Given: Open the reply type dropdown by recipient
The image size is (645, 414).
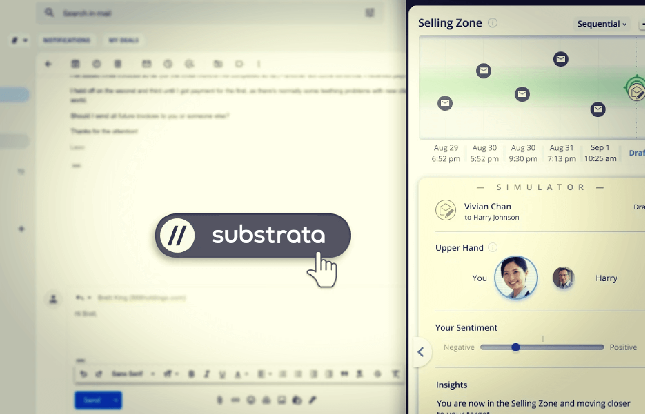Looking at the screenshot, I should (83, 298).
